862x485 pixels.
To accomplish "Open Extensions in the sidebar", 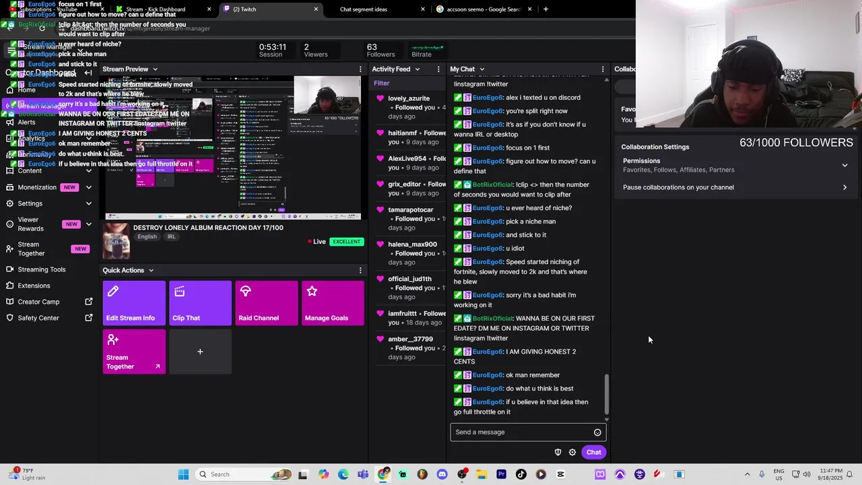I will 34,286.
